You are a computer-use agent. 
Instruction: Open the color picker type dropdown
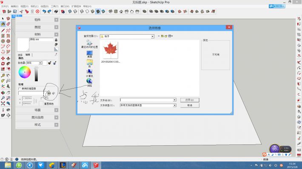point(40,63)
